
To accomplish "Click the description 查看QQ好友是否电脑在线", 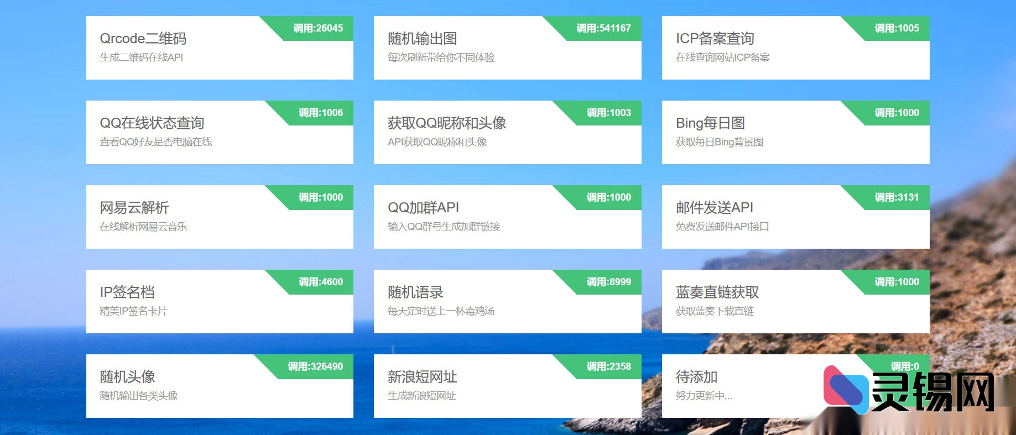I will (x=155, y=142).
